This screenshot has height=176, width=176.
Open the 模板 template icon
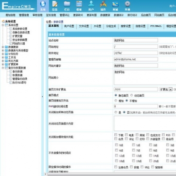coord(79,4)
